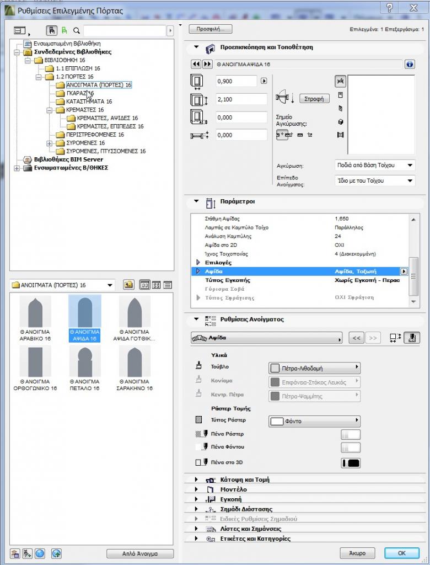Open the library manager icon at bottom-left
This screenshot has height=565, width=430.
(x=15, y=553)
